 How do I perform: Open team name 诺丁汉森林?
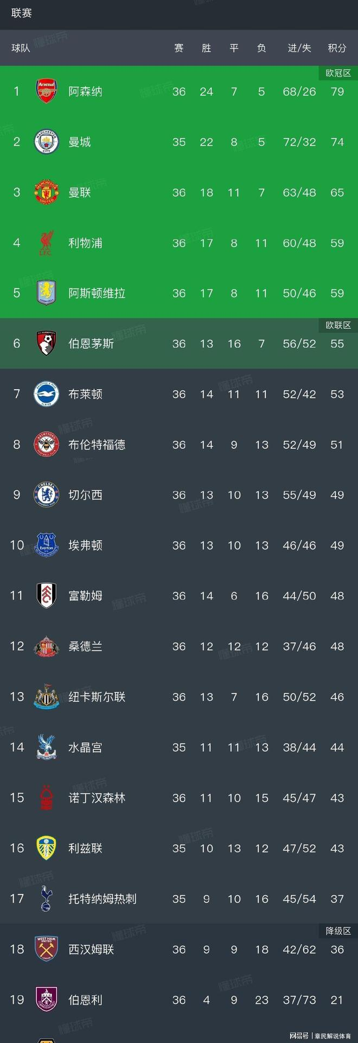[97, 798]
